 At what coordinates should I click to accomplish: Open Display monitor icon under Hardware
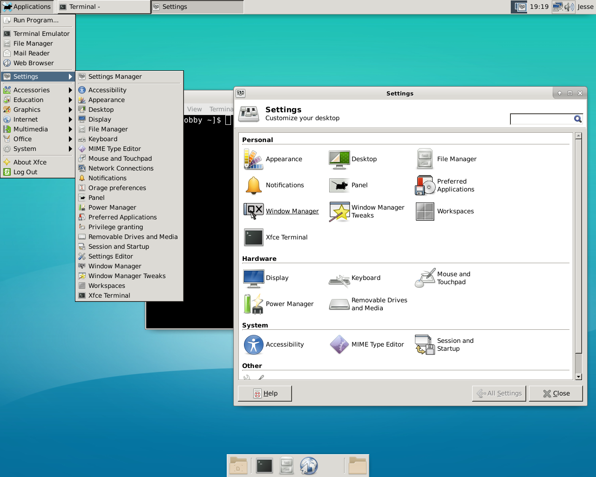253,278
